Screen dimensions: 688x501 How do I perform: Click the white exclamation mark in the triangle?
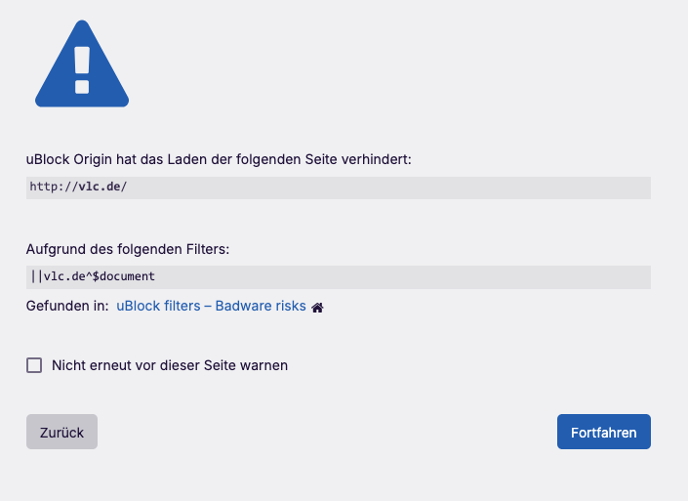pos(82,67)
